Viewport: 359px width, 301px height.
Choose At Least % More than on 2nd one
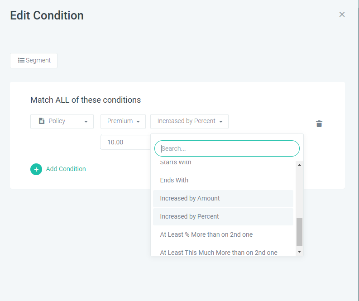tap(206, 234)
